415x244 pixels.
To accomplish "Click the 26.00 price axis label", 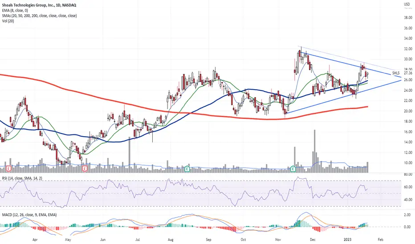I will click(408, 80).
